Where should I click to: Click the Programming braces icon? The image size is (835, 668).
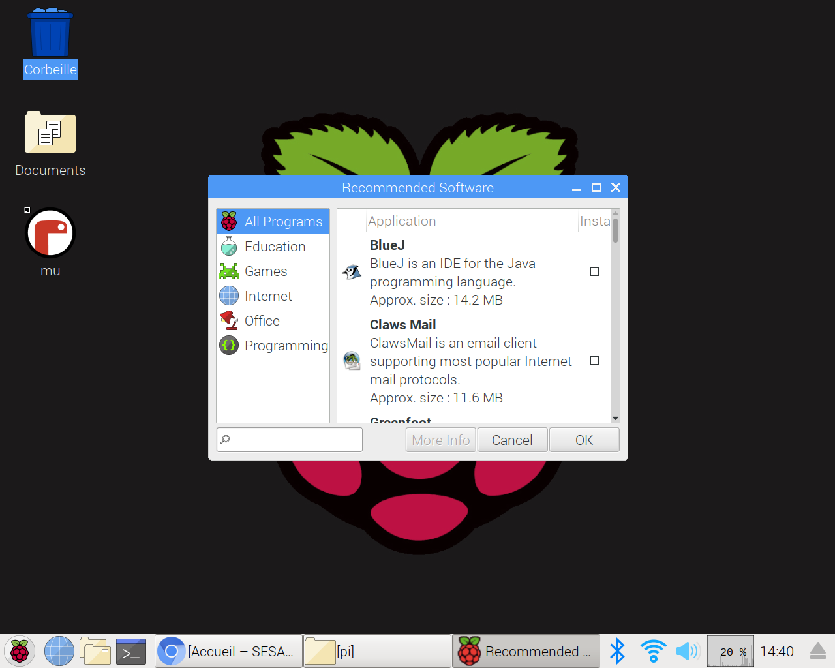click(x=229, y=345)
